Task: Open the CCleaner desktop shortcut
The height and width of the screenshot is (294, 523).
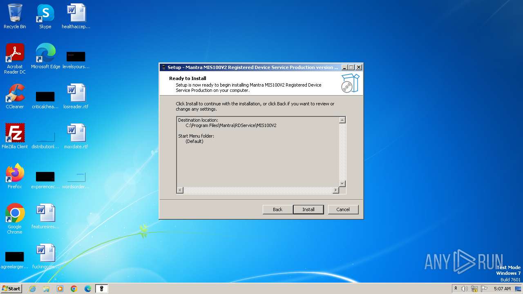Action: point(15,96)
